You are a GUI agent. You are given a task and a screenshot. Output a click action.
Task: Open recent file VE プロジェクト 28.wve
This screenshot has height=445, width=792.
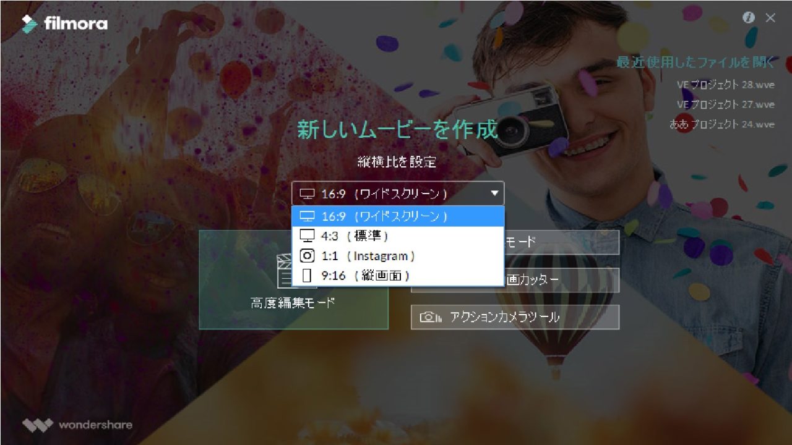click(726, 84)
